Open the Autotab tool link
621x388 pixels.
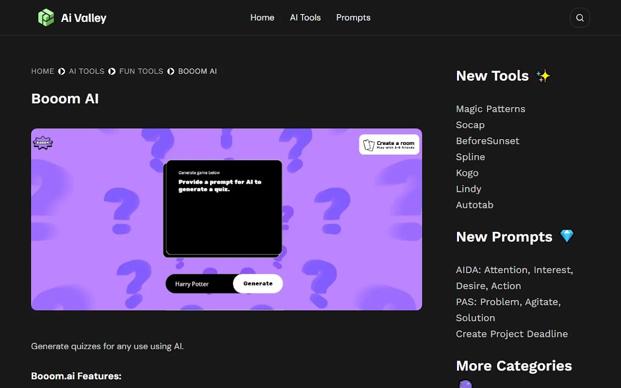tap(475, 205)
